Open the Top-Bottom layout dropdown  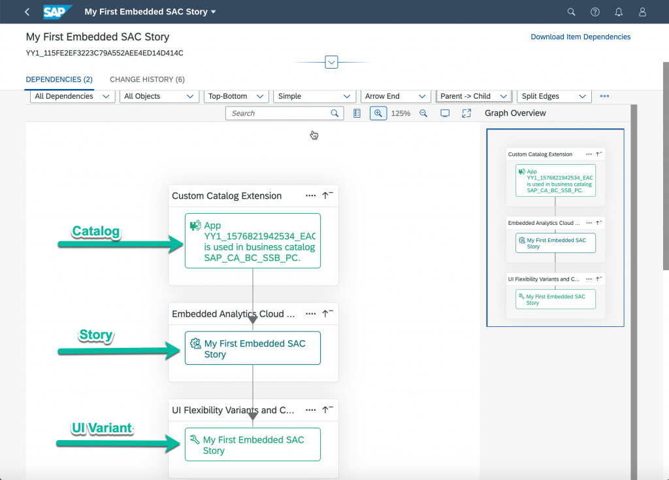[x=236, y=96]
